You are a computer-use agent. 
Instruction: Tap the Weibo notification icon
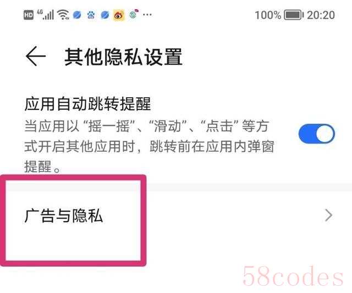[x=119, y=15]
